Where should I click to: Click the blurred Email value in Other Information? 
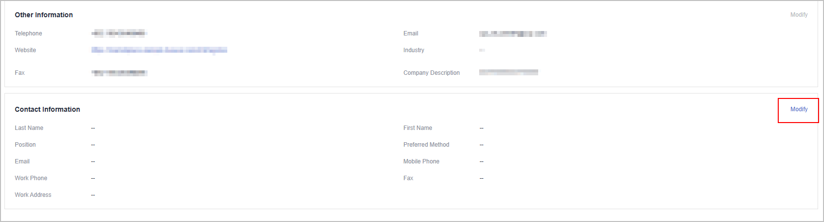tap(513, 33)
